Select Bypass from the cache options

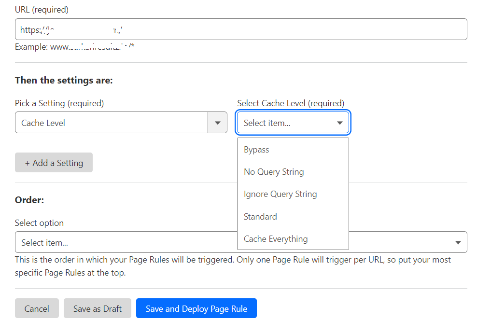click(x=256, y=149)
